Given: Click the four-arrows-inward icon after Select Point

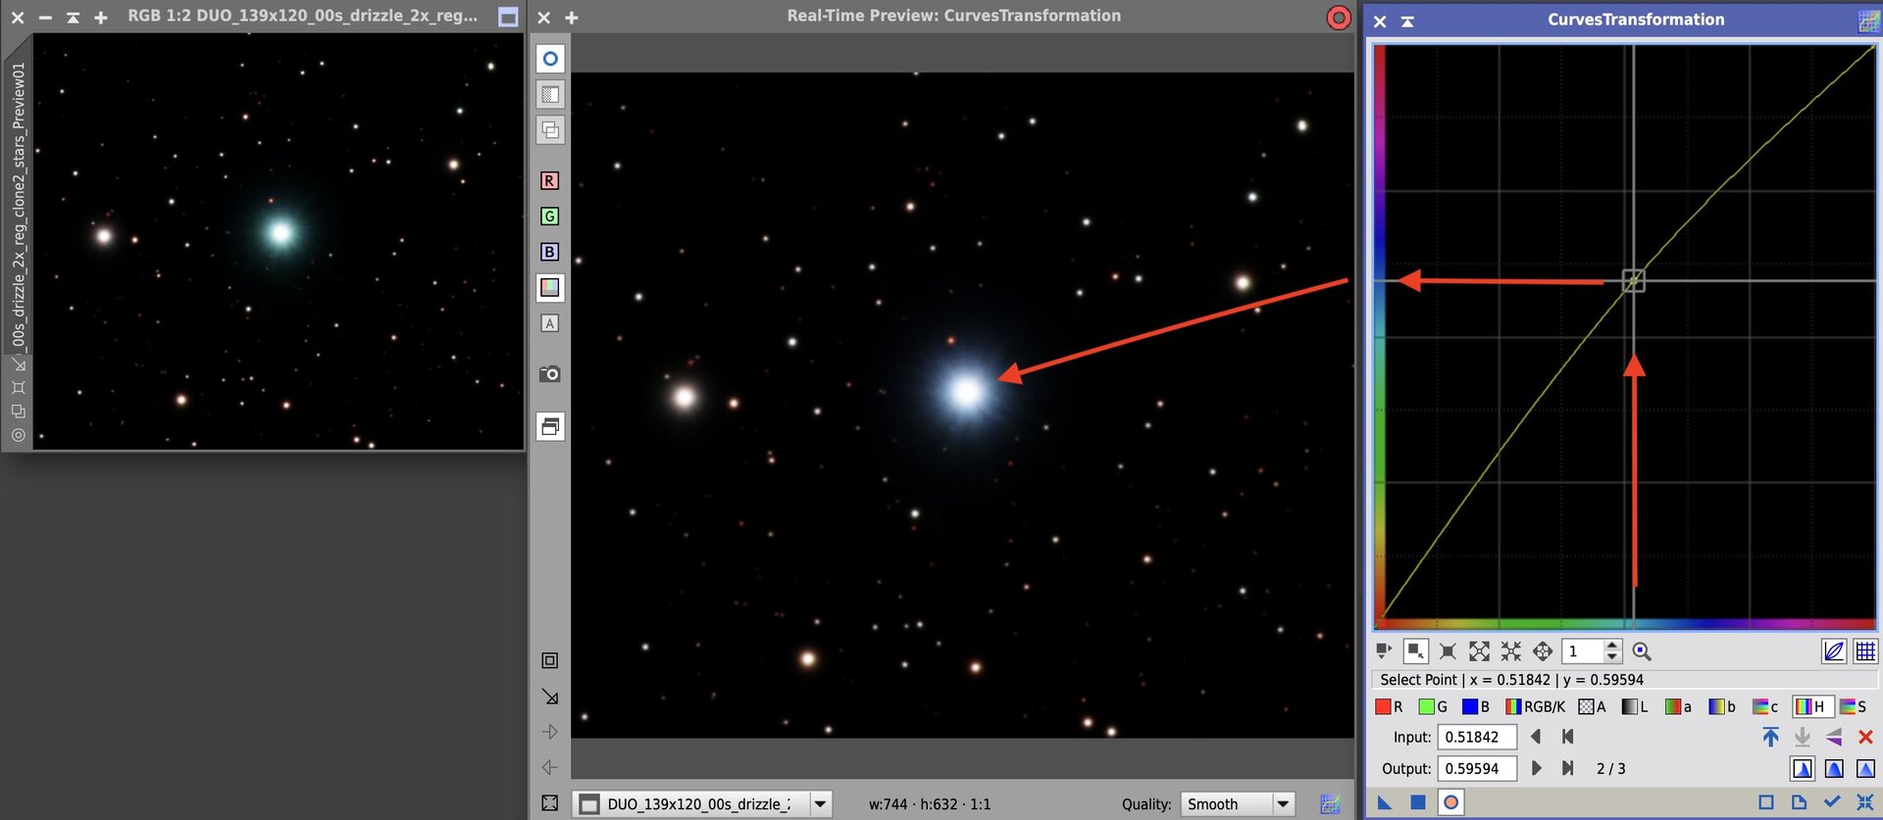Looking at the screenshot, I should click(1448, 651).
